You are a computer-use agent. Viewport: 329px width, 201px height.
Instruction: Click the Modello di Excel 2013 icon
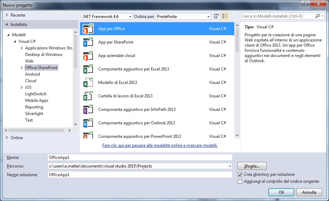click(88, 83)
